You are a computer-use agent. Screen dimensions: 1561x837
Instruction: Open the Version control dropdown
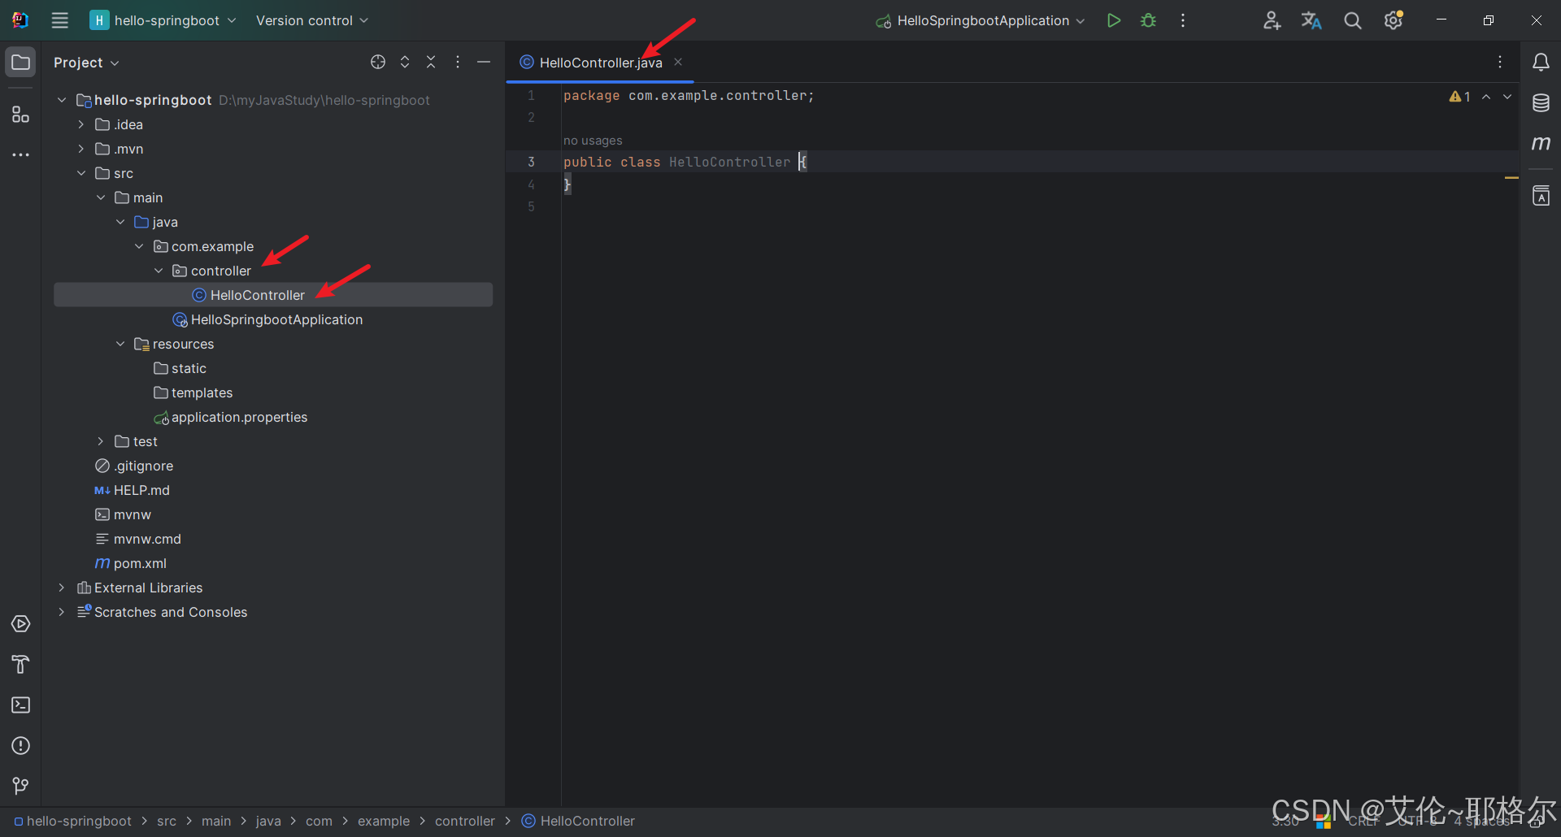312,20
